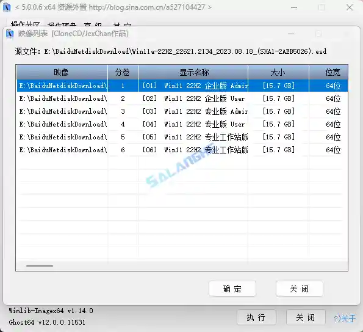The height and width of the screenshot is (332, 363).
Task: Click the 关闭 button beside 执行
Action: point(306,317)
